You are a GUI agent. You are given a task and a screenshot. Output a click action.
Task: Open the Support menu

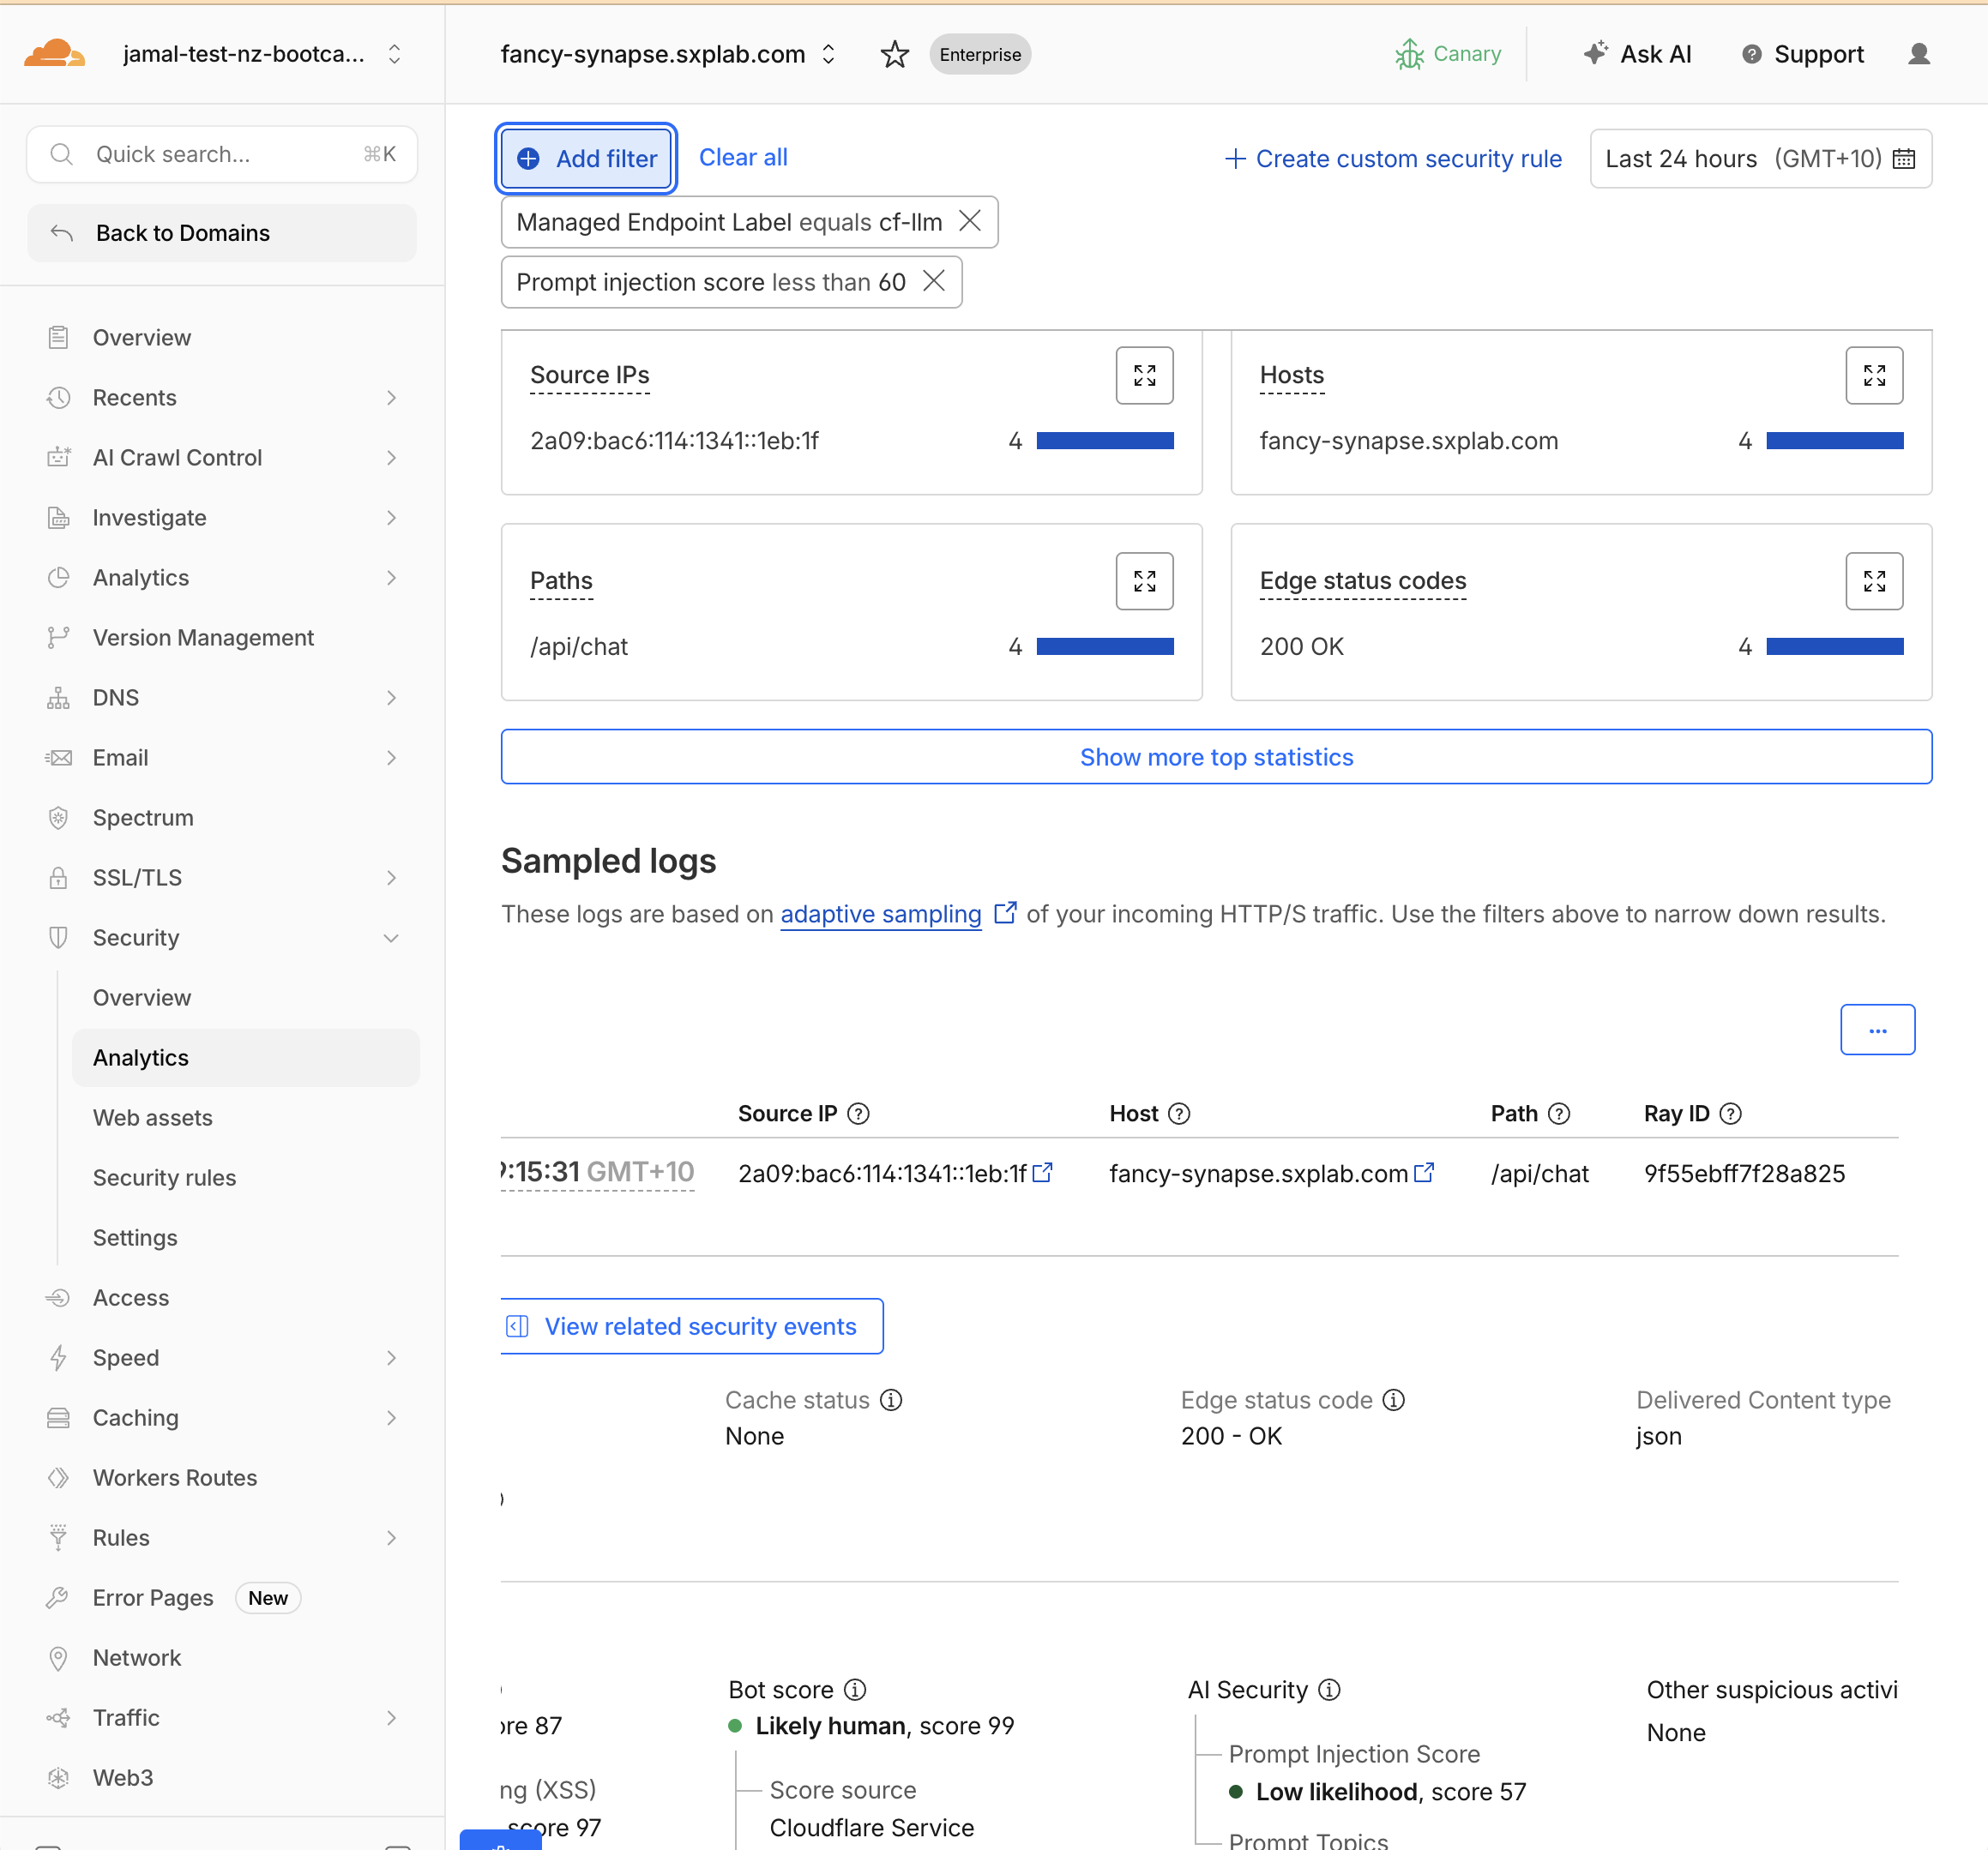coord(1803,54)
